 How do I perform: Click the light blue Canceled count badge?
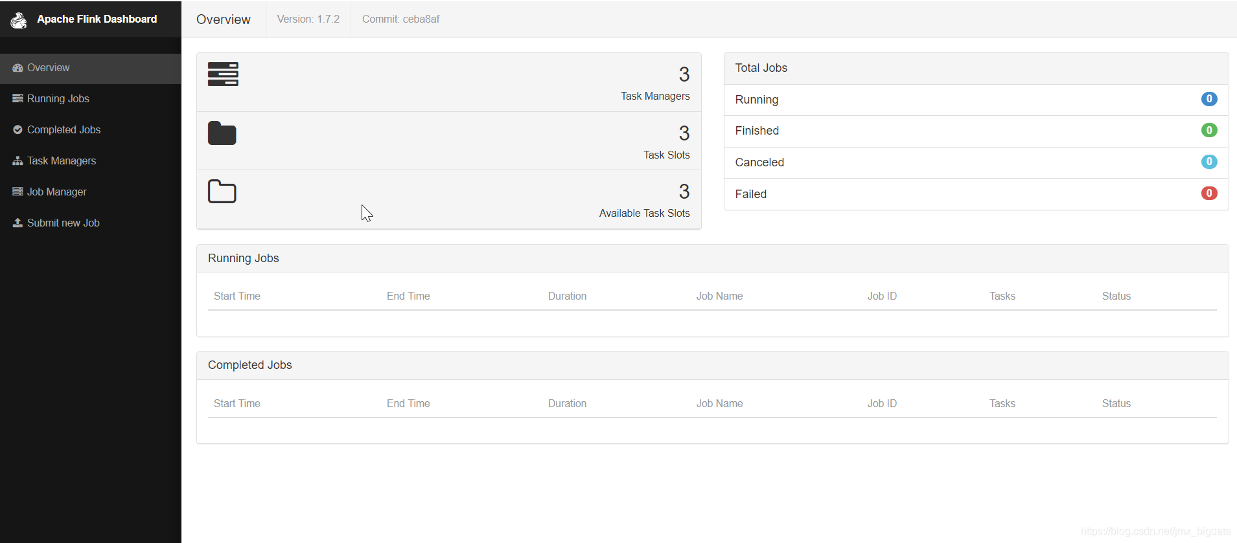pos(1209,162)
